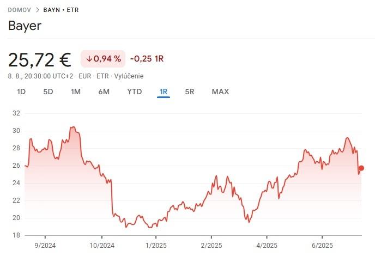Click the 4/2025 x-axis label
The image size is (375, 262).
[x=266, y=245]
